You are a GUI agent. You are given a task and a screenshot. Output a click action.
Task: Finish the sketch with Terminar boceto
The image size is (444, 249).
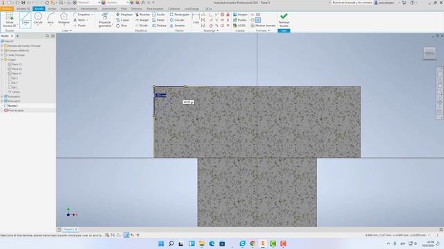coord(284,20)
